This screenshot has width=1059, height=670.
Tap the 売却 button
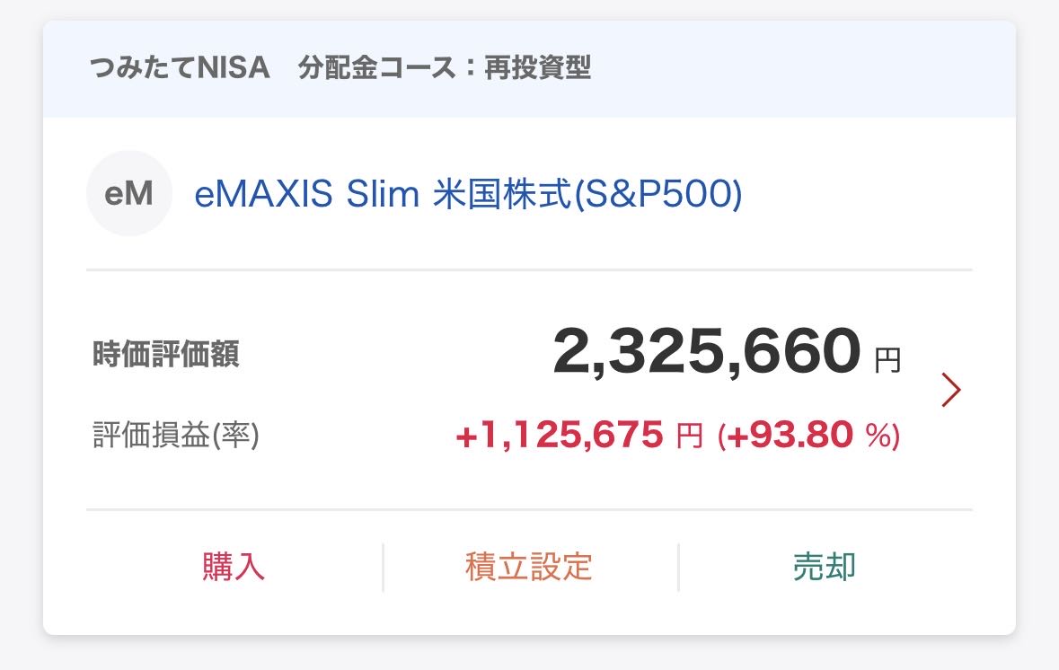coord(824,567)
